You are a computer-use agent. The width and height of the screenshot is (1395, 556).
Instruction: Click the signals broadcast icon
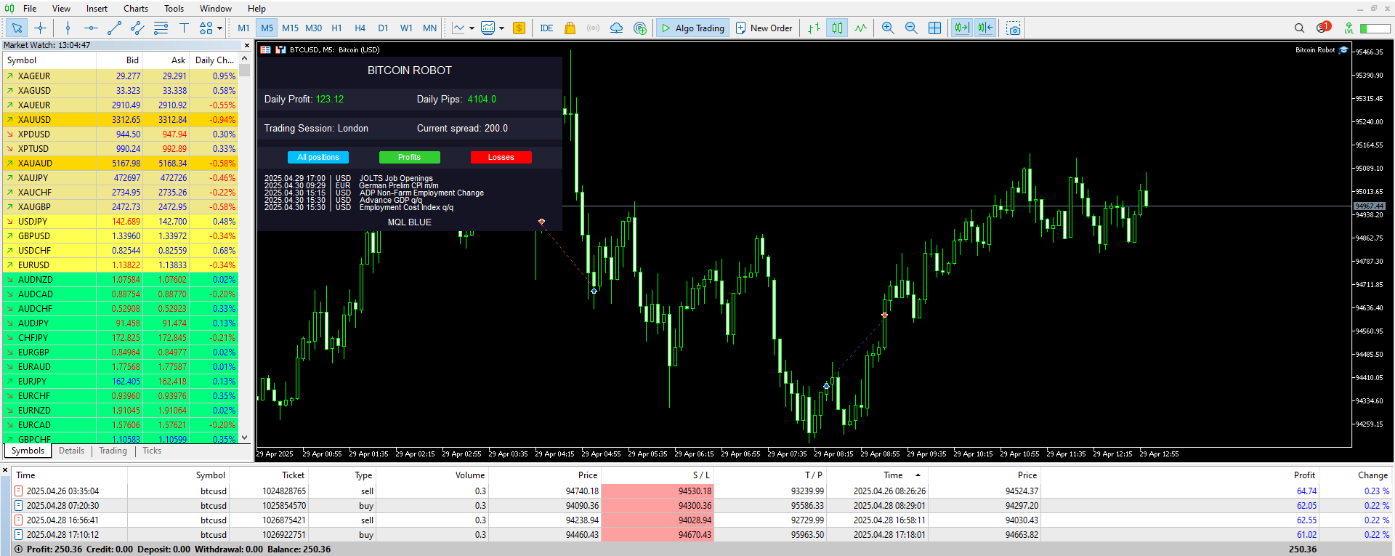tap(593, 28)
